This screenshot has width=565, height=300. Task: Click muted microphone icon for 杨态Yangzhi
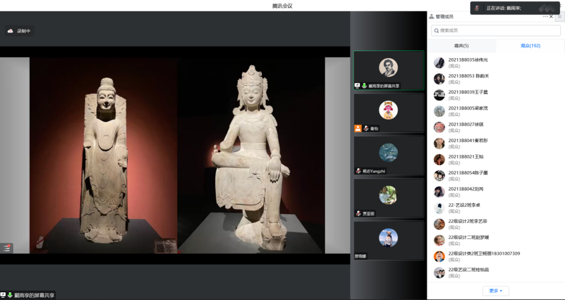coord(358,171)
